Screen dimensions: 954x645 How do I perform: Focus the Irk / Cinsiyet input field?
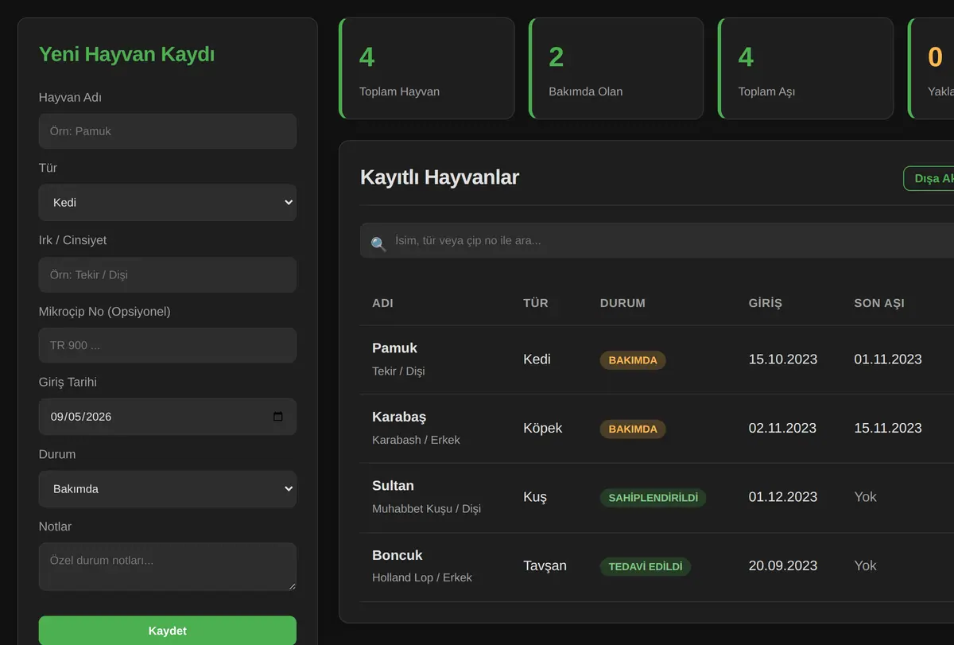[x=168, y=274]
